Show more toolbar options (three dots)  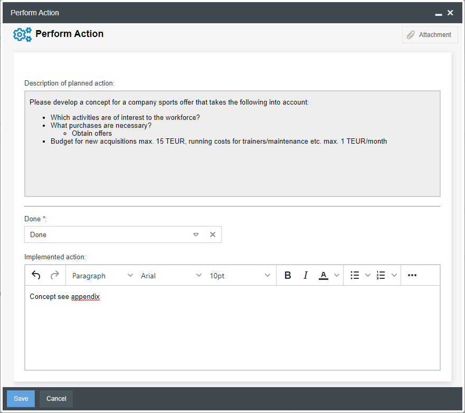pos(412,275)
